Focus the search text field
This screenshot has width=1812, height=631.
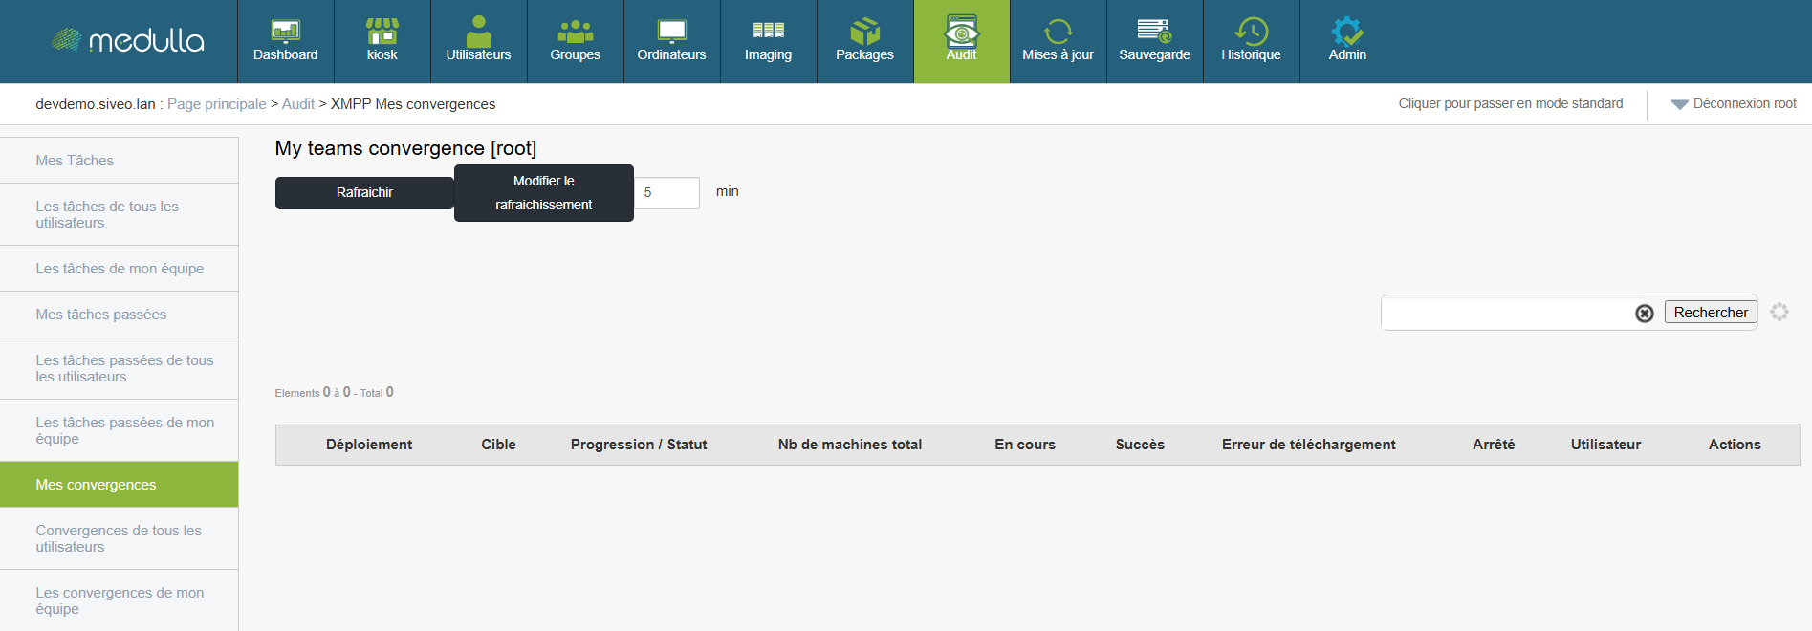tap(1508, 313)
